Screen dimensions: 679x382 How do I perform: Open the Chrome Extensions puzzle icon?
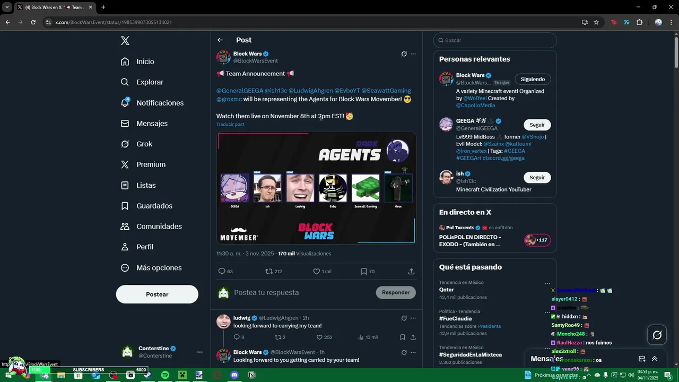(x=639, y=22)
